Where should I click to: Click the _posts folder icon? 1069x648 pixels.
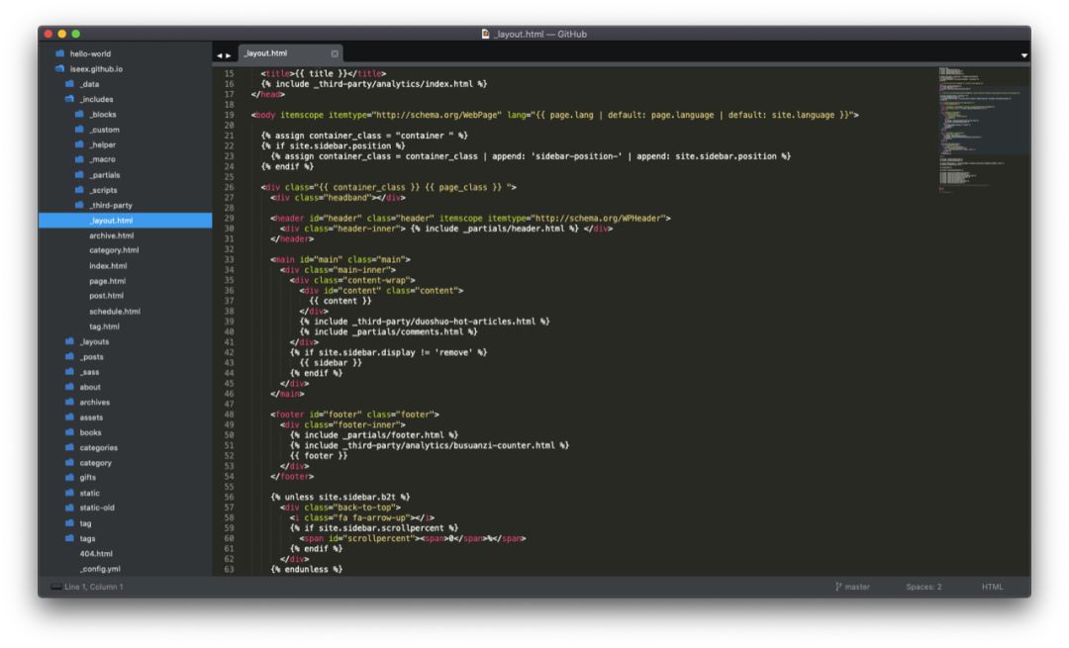(x=69, y=356)
